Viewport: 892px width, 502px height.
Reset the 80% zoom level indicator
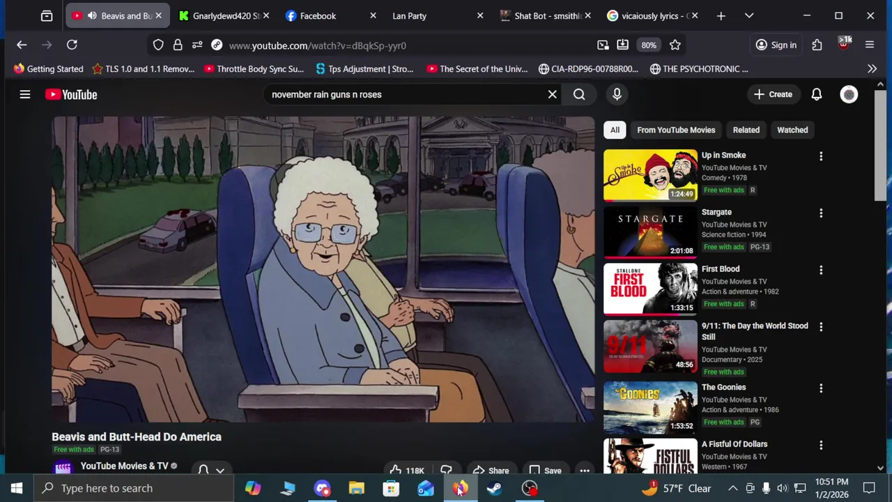click(649, 45)
